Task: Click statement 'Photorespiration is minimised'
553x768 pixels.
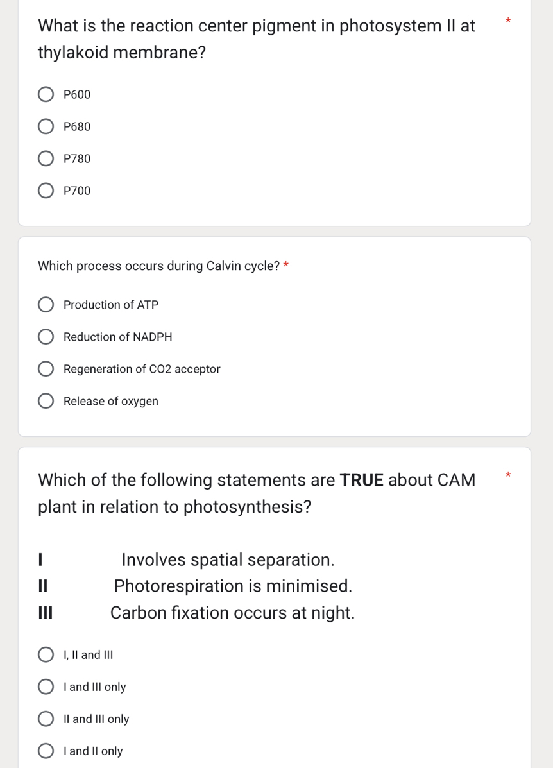Action: 232,586
